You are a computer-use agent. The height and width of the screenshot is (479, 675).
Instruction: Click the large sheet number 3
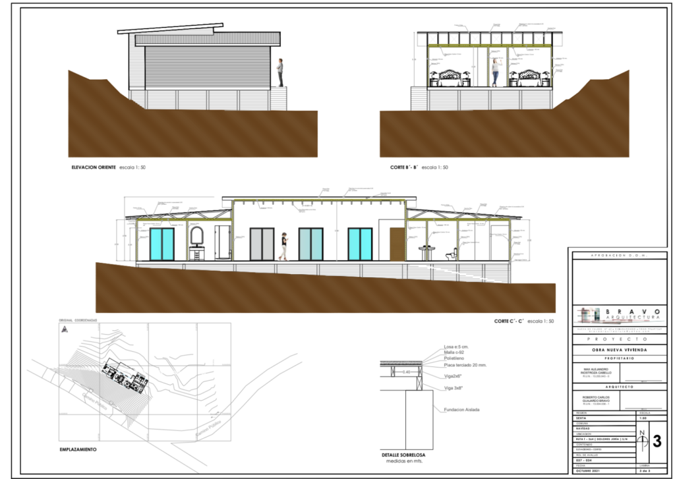pyautogui.click(x=657, y=441)
